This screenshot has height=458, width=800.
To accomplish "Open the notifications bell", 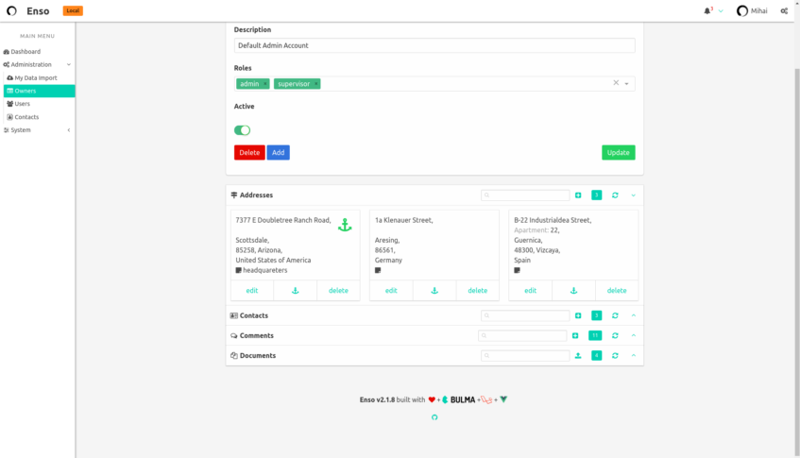I will click(x=707, y=10).
